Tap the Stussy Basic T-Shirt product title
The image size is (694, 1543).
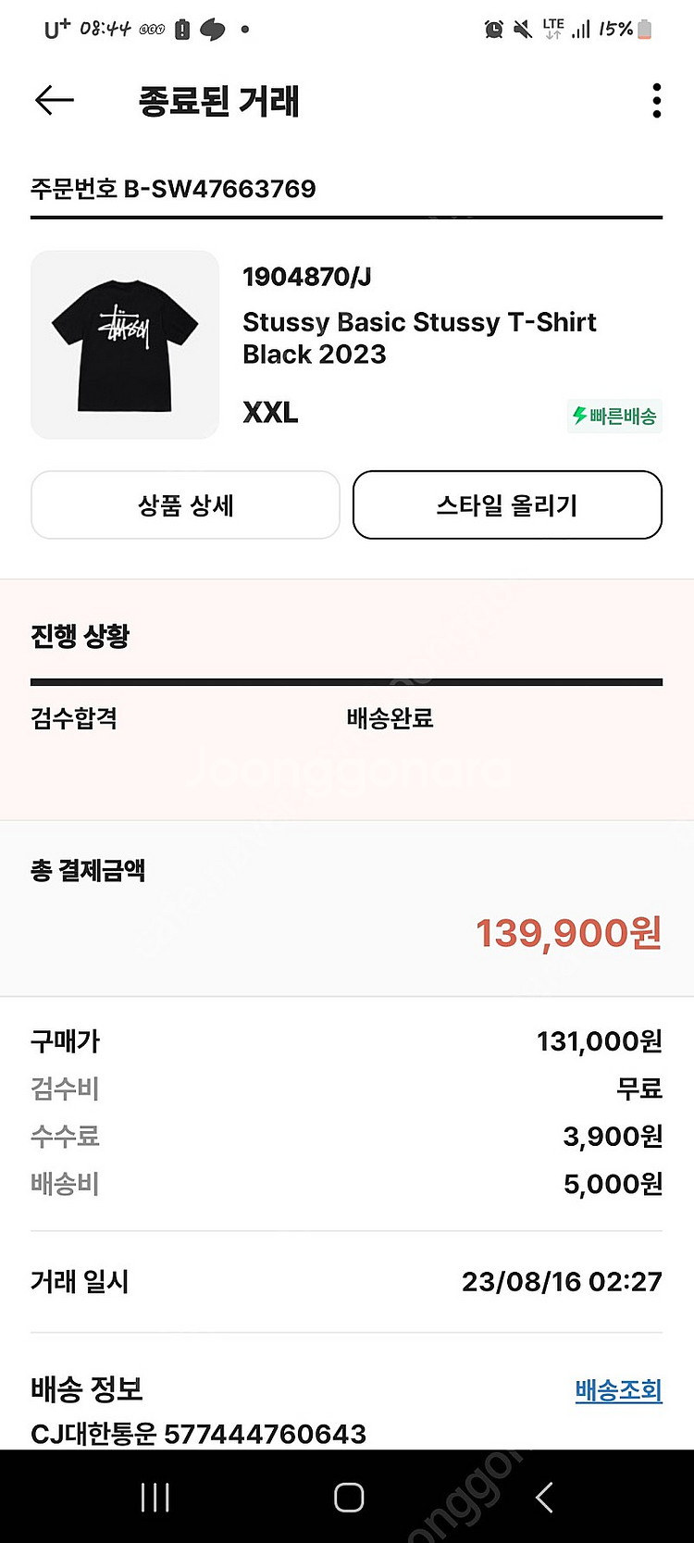[419, 338]
